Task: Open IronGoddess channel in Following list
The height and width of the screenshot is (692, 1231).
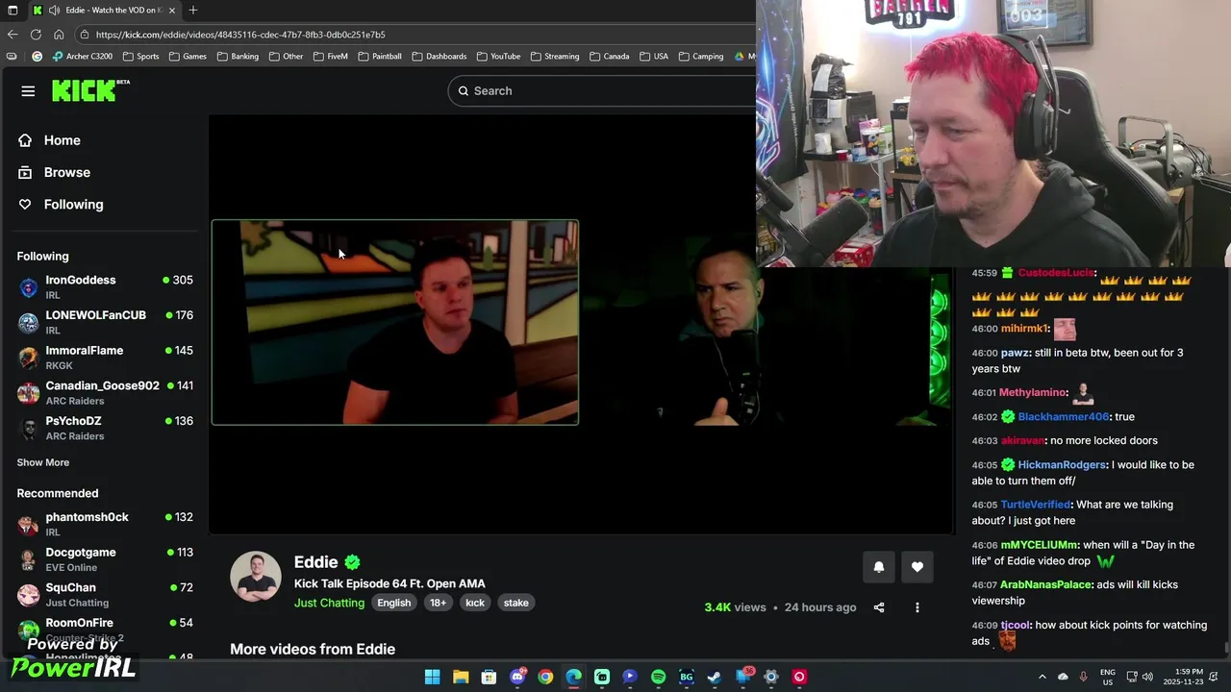Action: (x=105, y=286)
